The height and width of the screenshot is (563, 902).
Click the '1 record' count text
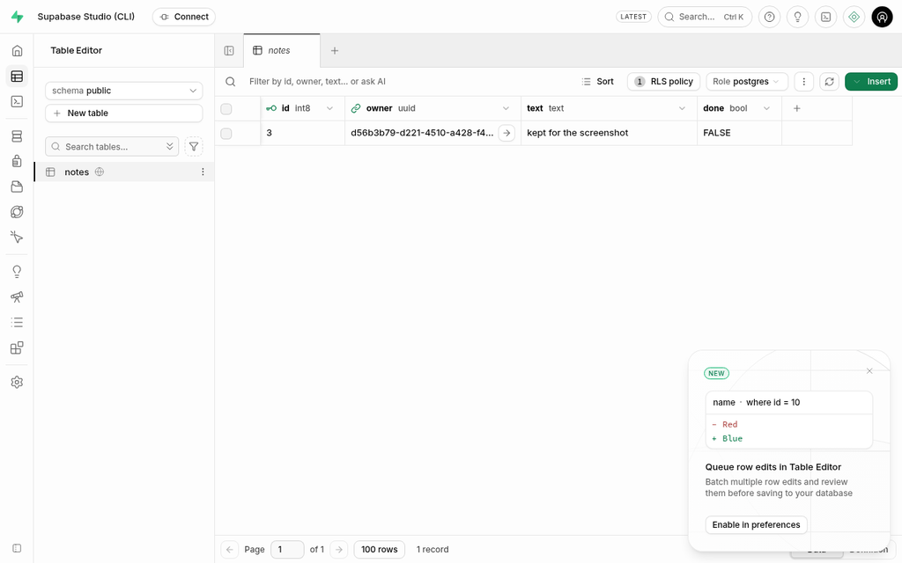click(433, 549)
